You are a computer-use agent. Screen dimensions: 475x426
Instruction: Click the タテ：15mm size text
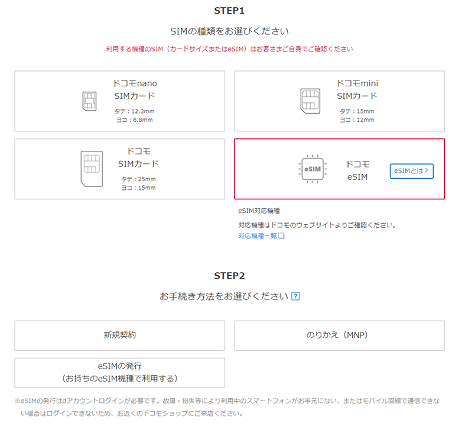(357, 111)
